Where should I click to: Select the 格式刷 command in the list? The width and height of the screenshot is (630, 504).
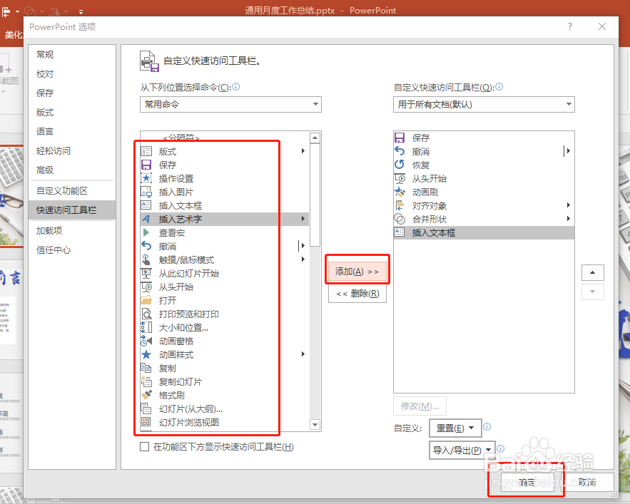pos(171,395)
